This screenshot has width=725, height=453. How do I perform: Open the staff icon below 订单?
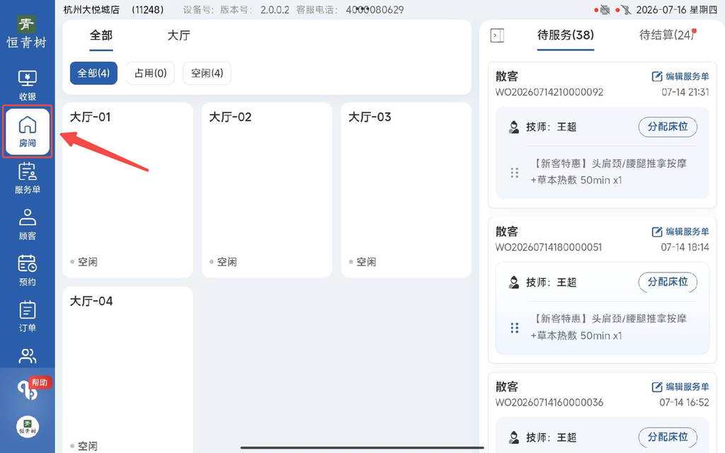coord(28,356)
